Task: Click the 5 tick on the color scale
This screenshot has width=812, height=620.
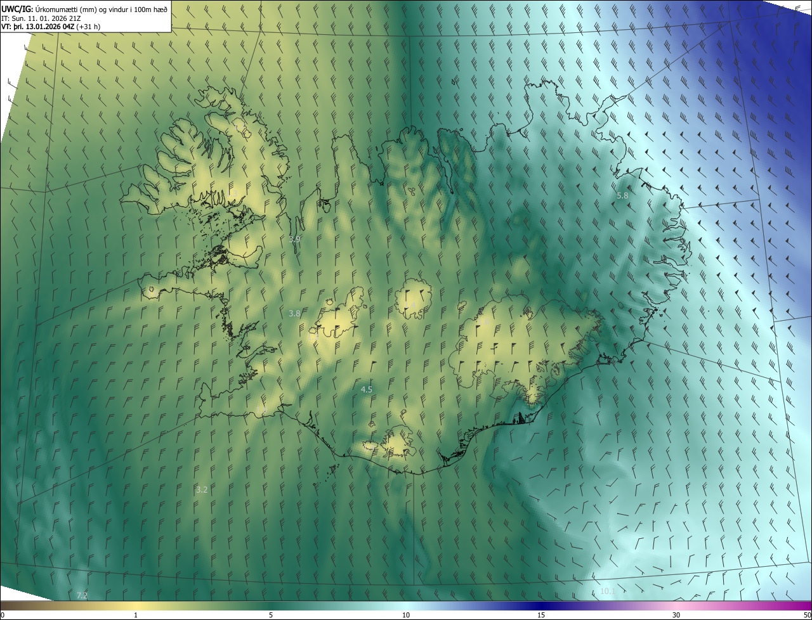Action: click(271, 615)
